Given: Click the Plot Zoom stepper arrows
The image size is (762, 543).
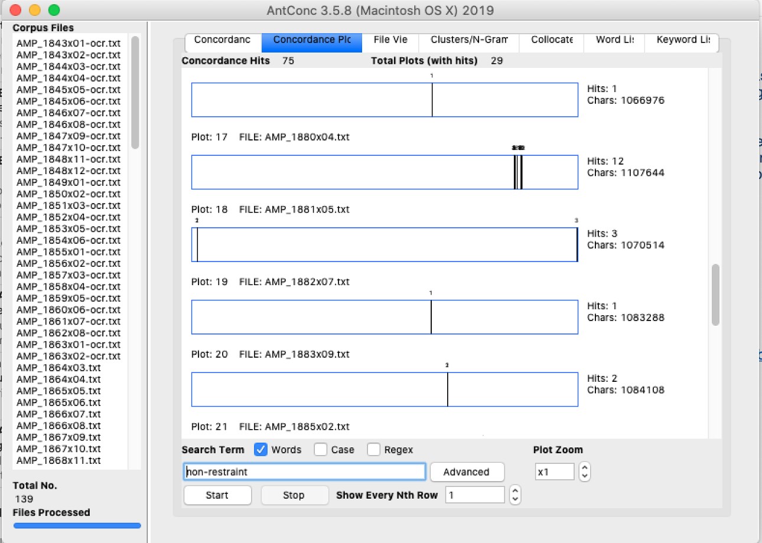Looking at the screenshot, I should [584, 472].
